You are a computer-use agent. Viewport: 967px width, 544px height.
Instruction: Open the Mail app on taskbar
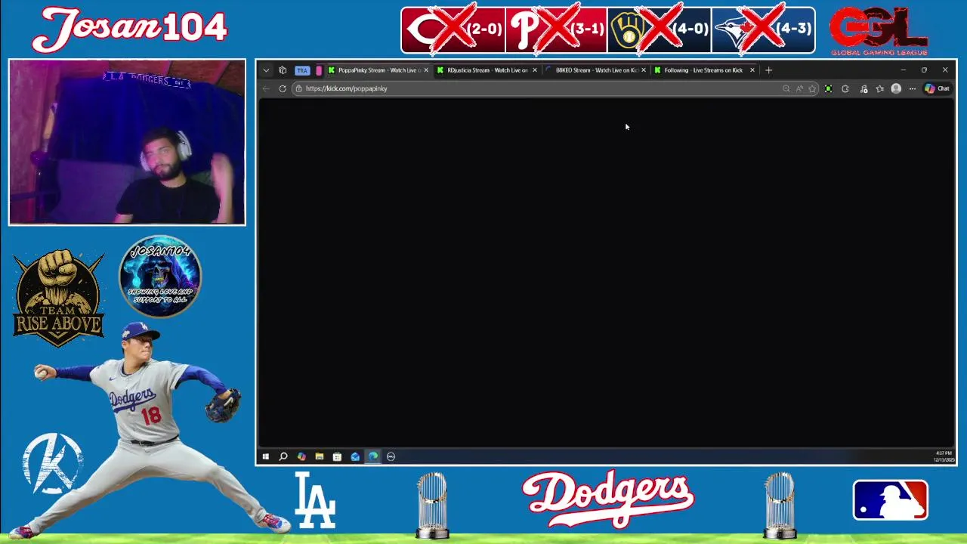[355, 456]
